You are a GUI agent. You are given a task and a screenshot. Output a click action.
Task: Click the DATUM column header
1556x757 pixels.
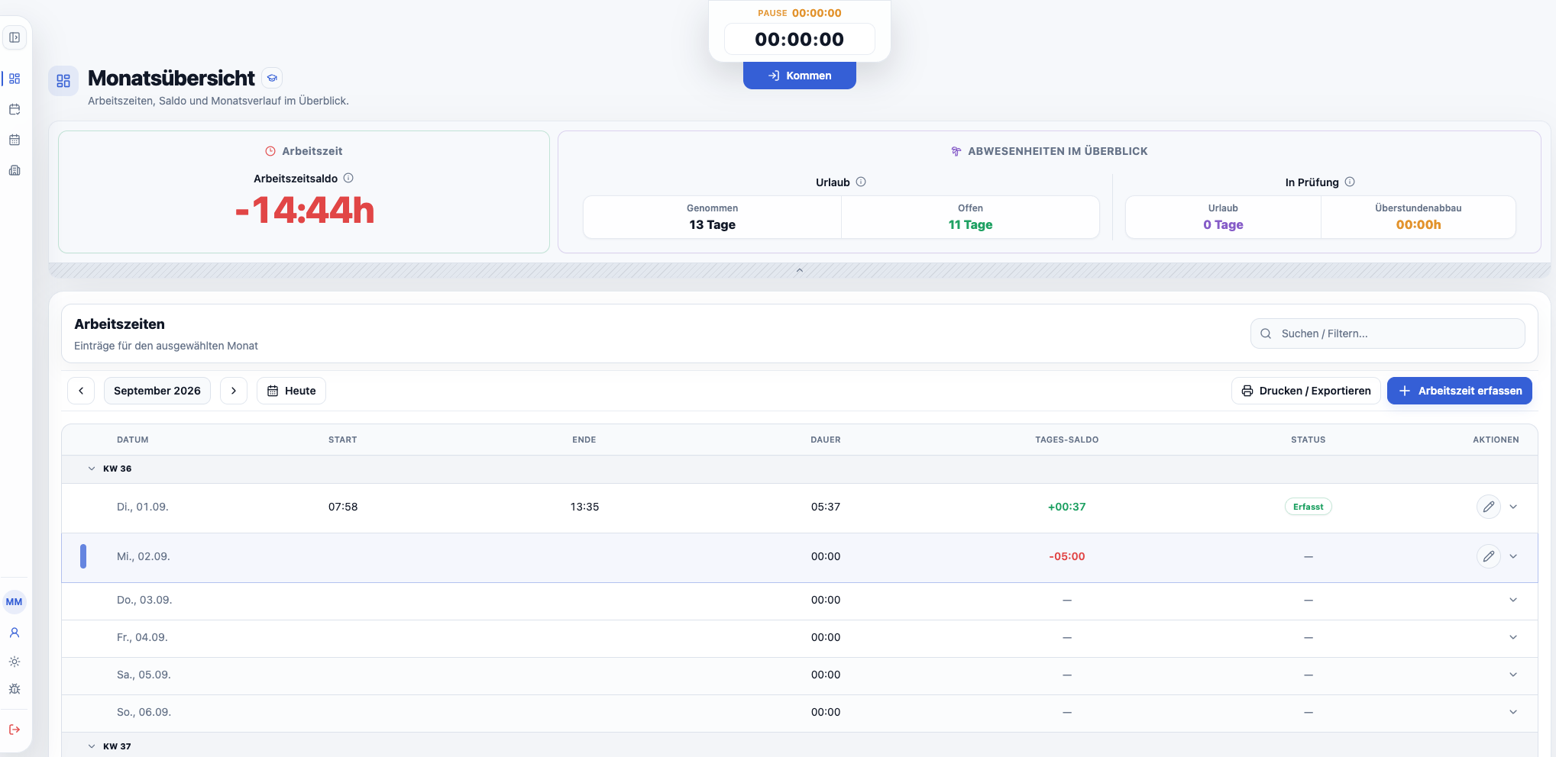pos(133,440)
